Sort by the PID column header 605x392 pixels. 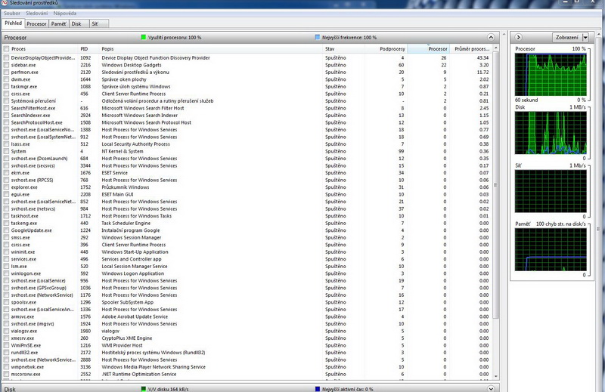tap(85, 49)
